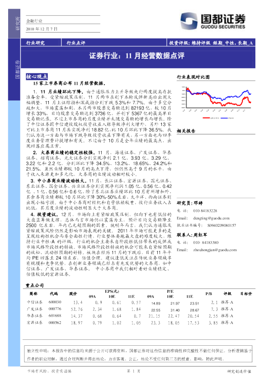Click the '投资评级: 维持评级' rating text
Screen dimensions: 269x381
pos(189,43)
